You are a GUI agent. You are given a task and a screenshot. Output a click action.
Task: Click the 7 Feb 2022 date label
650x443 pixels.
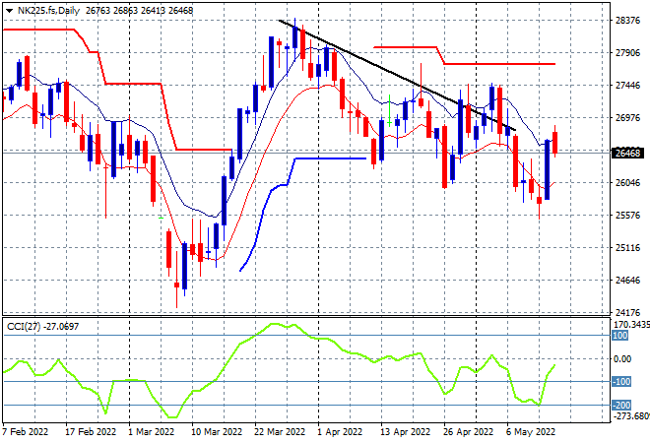pos(25,432)
